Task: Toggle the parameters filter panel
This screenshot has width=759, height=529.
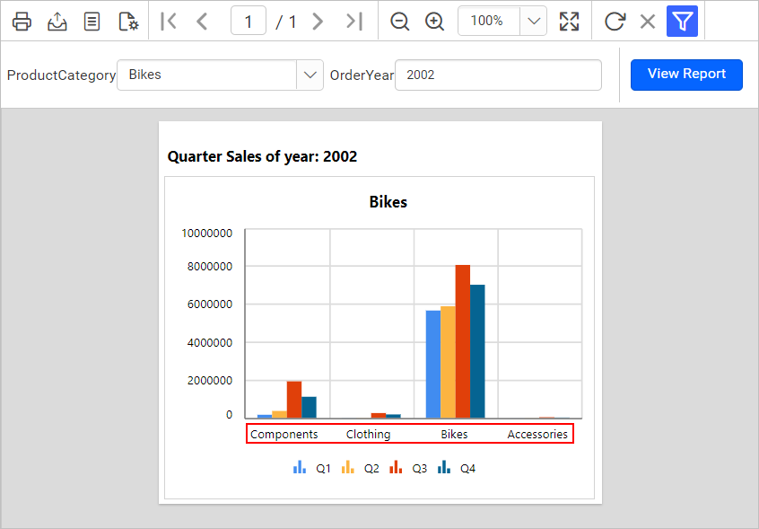Action: [x=682, y=21]
